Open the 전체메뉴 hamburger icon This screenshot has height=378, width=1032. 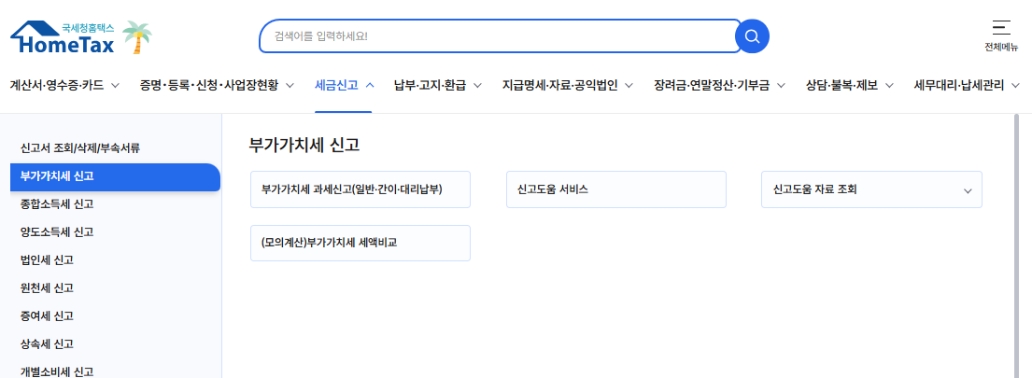coord(1001,28)
